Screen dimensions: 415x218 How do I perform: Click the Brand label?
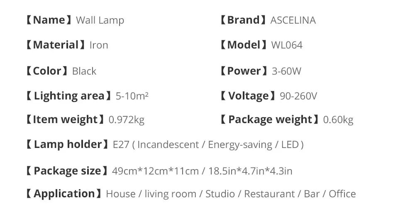(243, 20)
